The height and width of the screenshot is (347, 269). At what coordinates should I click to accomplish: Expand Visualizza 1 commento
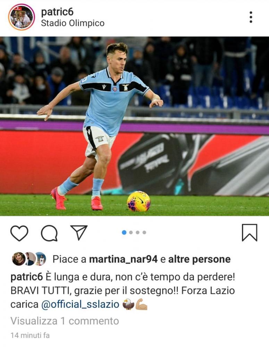tap(65, 321)
